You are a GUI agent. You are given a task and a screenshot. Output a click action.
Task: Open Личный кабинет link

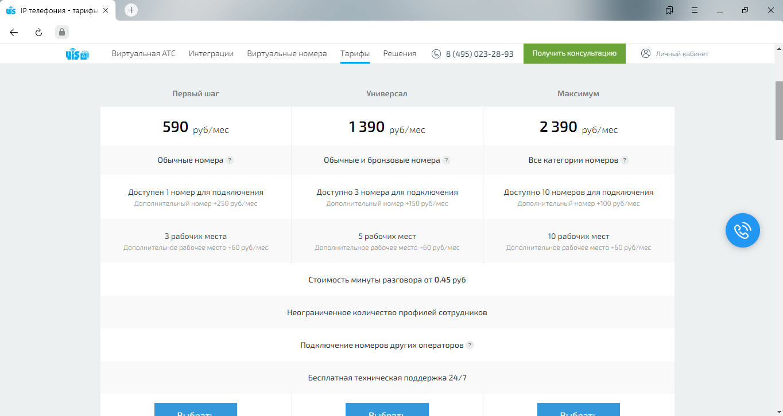click(682, 54)
